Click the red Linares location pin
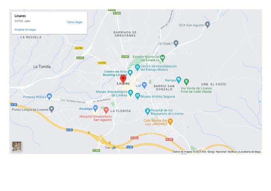Screen dimensions: 271x191 click(x=123, y=79)
